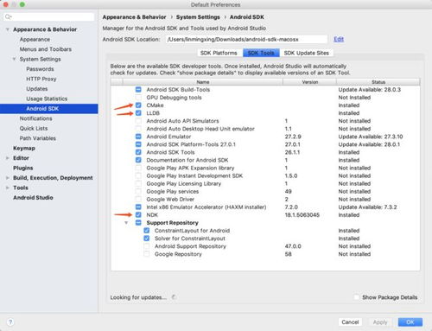
Task: Click the OK button
Action: pyautogui.click(x=410, y=322)
